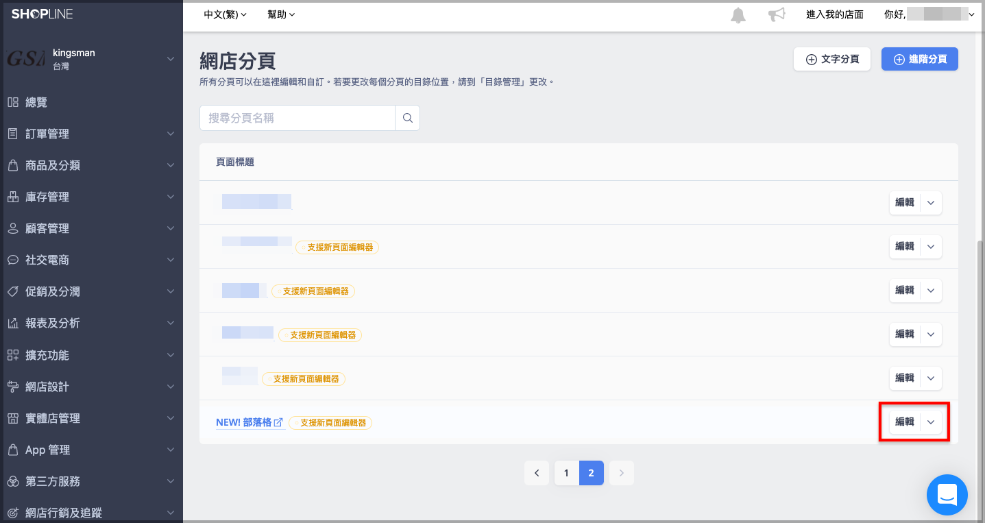
Task: Click the current page 2 button
Action: (591, 473)
